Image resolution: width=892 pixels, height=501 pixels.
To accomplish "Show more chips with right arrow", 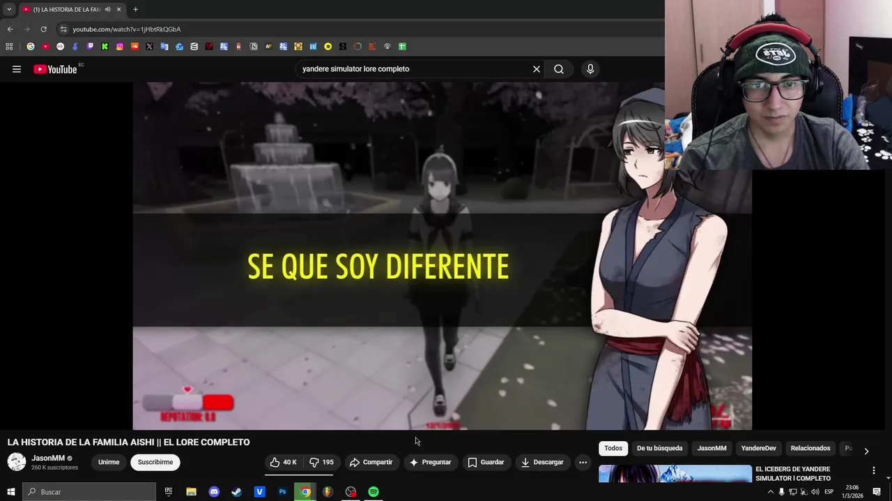I will [866, 451].
